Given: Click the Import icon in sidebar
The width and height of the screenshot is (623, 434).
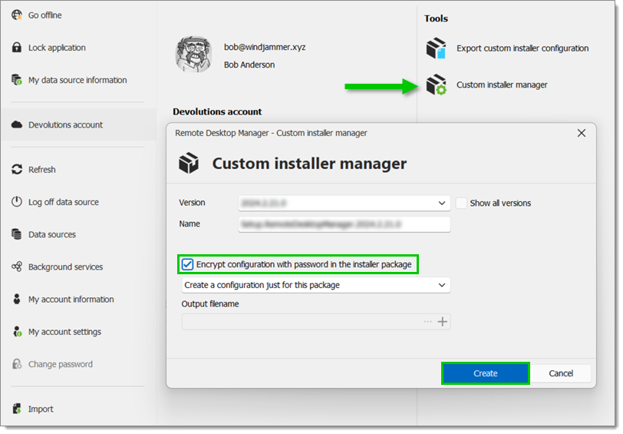Looking at the screenshot, I should (17, 409).
